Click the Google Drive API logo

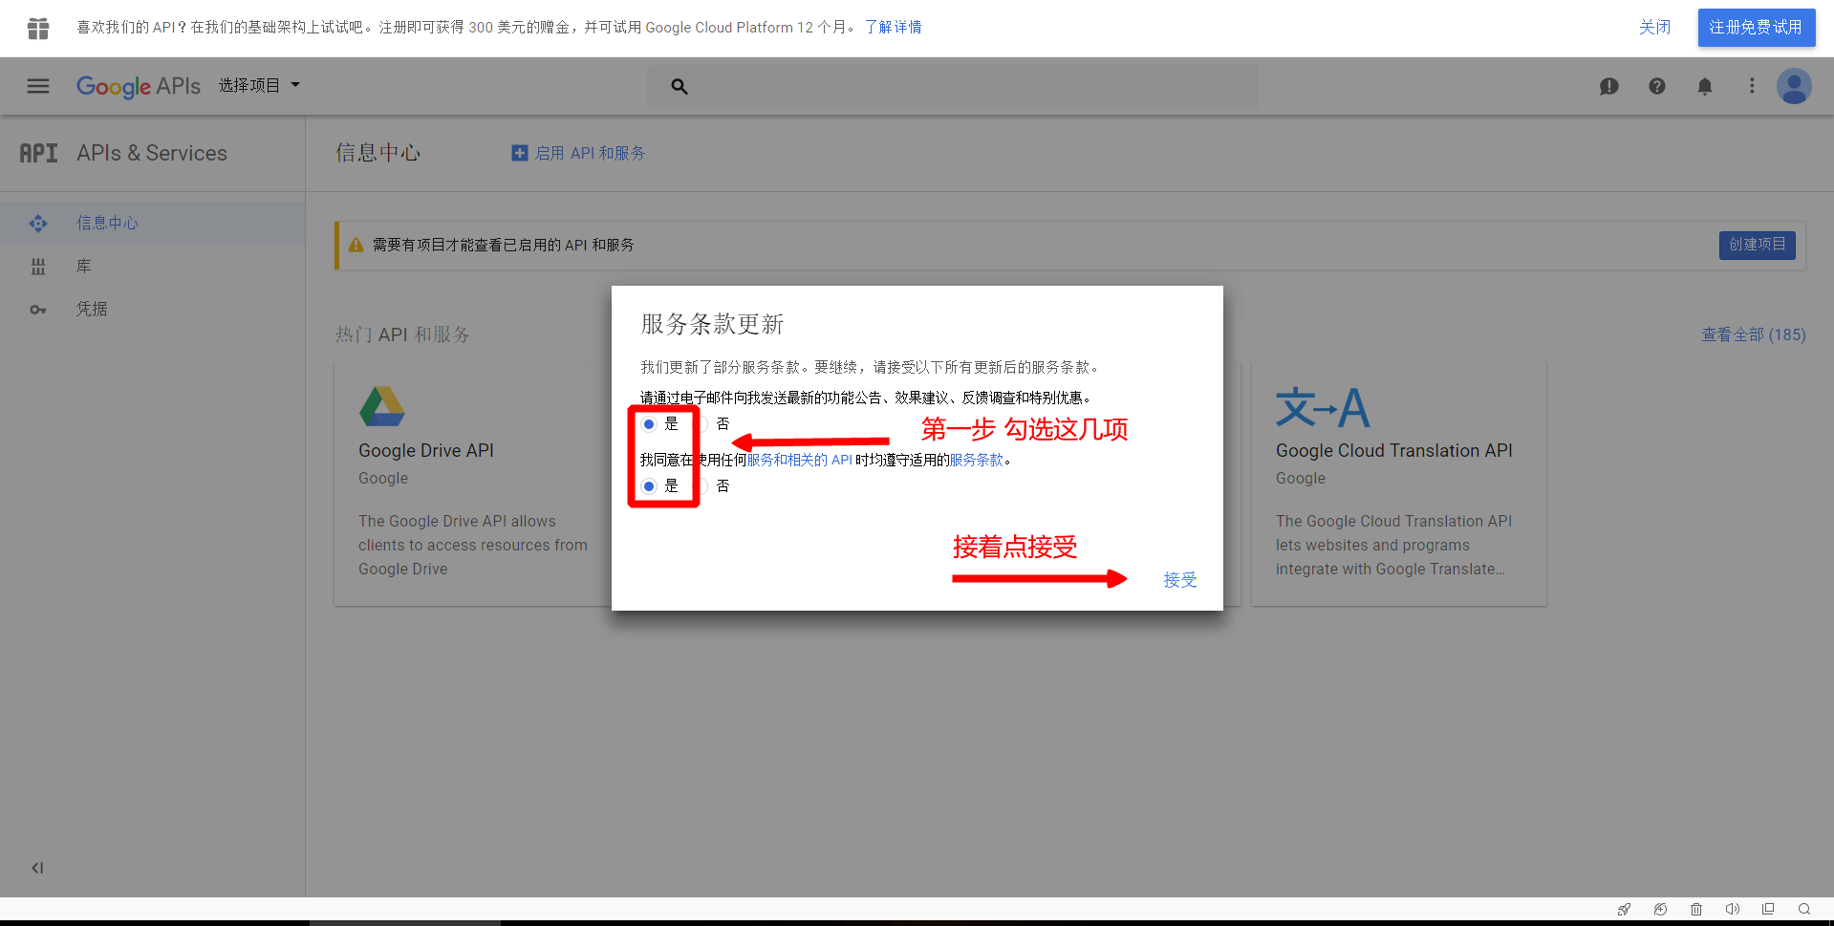point(382,406)
